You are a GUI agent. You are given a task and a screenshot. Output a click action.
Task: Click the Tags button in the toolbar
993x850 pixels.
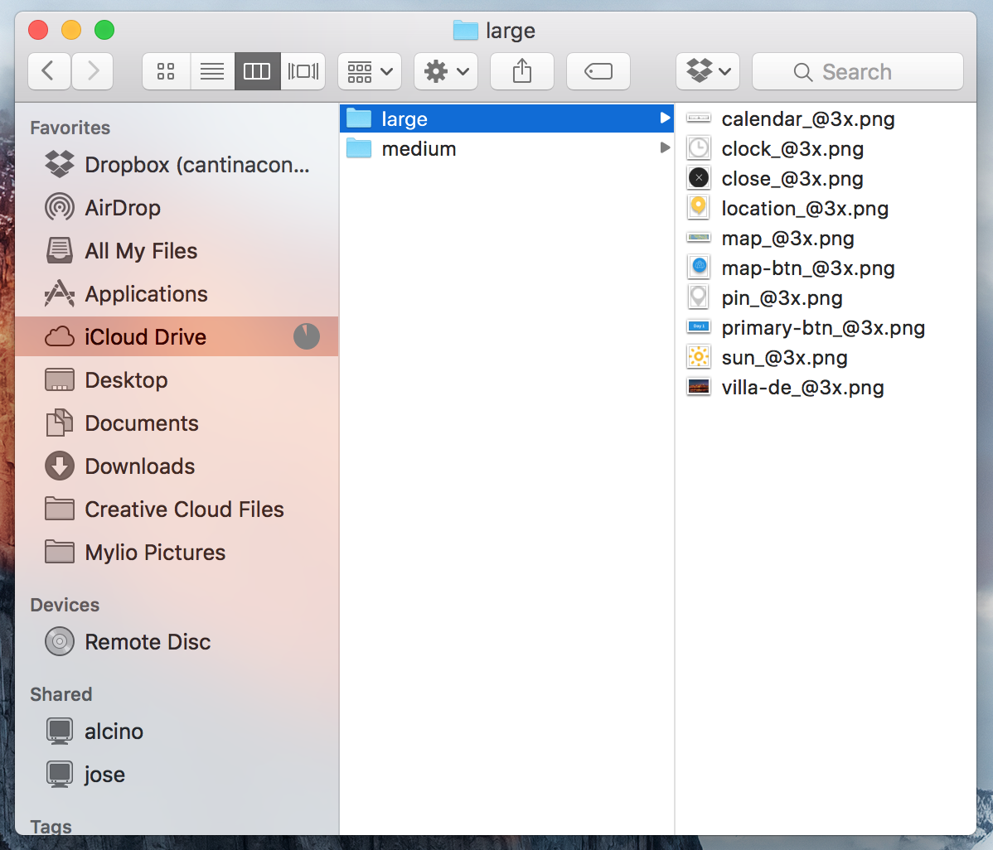click(598, 71)
